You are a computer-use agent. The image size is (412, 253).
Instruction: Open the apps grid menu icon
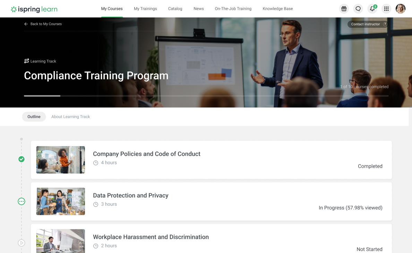coord(386,9)
